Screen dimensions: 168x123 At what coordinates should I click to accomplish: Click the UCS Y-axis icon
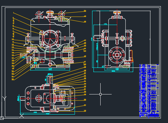point(4,98)
